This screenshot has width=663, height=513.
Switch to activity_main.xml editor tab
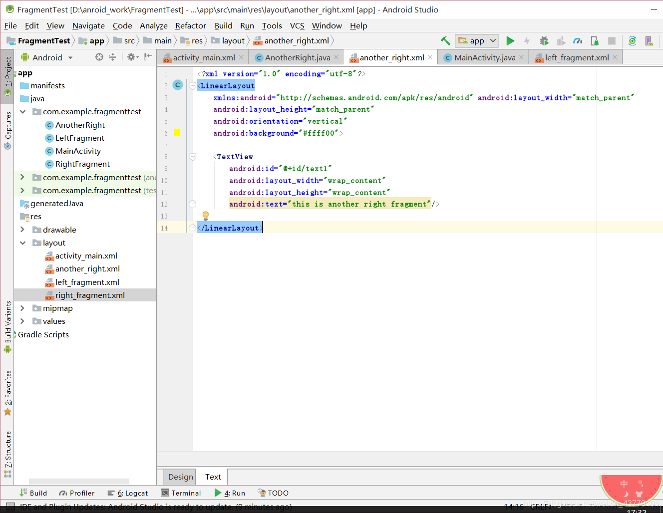tap(204, 57)
